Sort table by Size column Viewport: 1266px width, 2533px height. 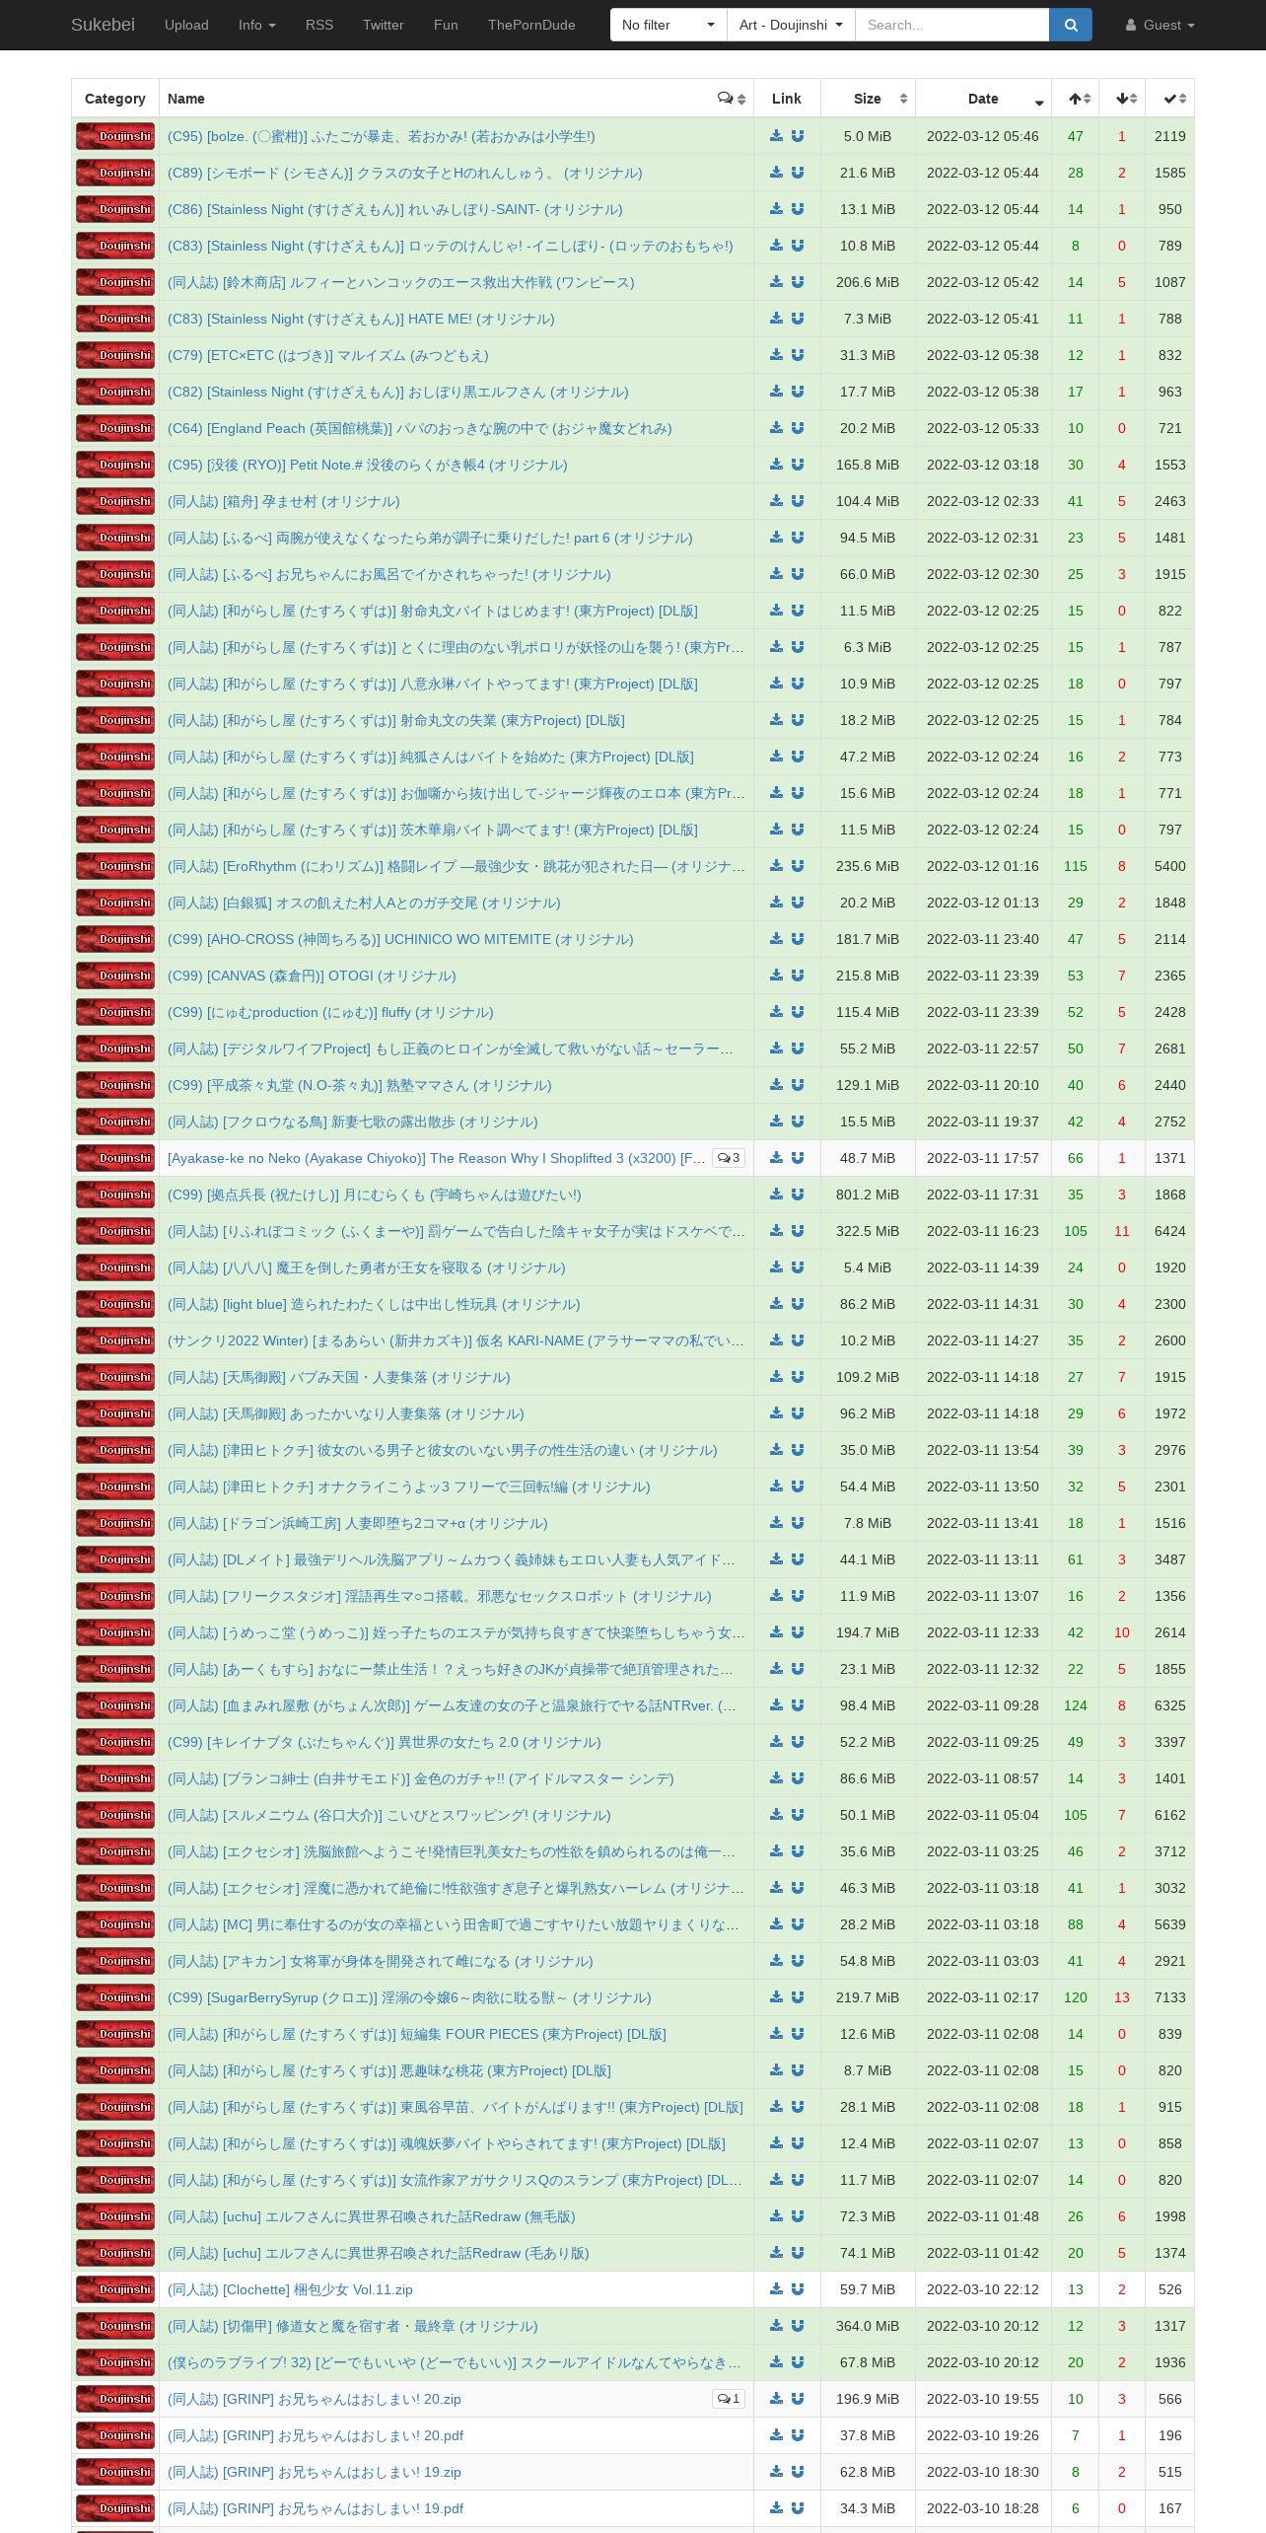click(x=868, y=99)
